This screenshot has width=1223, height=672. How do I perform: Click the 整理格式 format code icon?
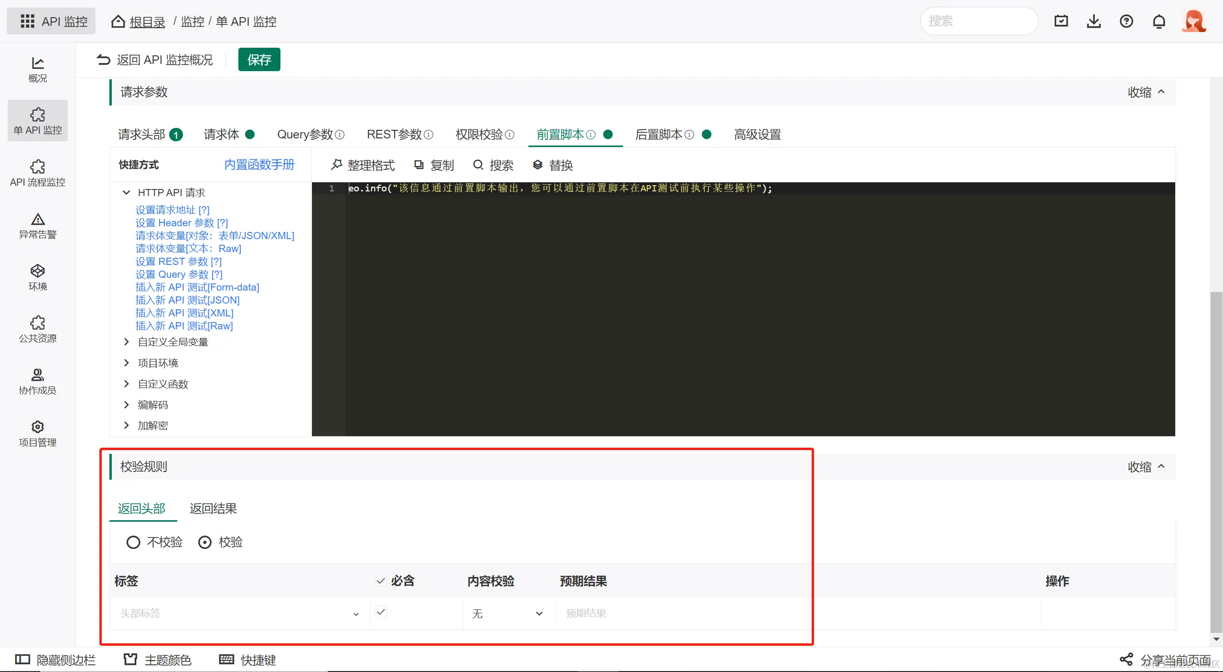(x=337, y=165)
